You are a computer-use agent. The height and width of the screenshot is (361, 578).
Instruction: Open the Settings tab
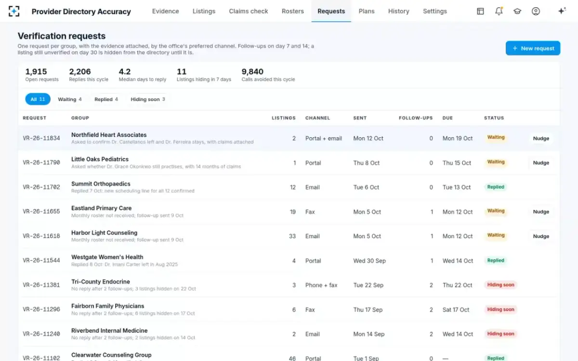[x=435, y=11]
